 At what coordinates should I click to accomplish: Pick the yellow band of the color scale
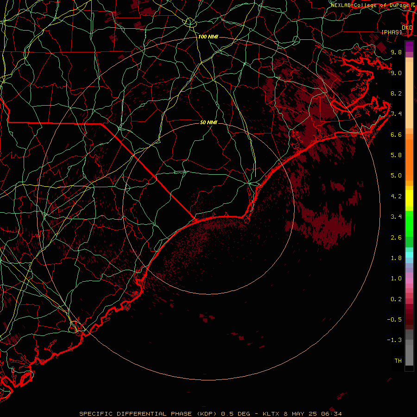tap(409, 198)
